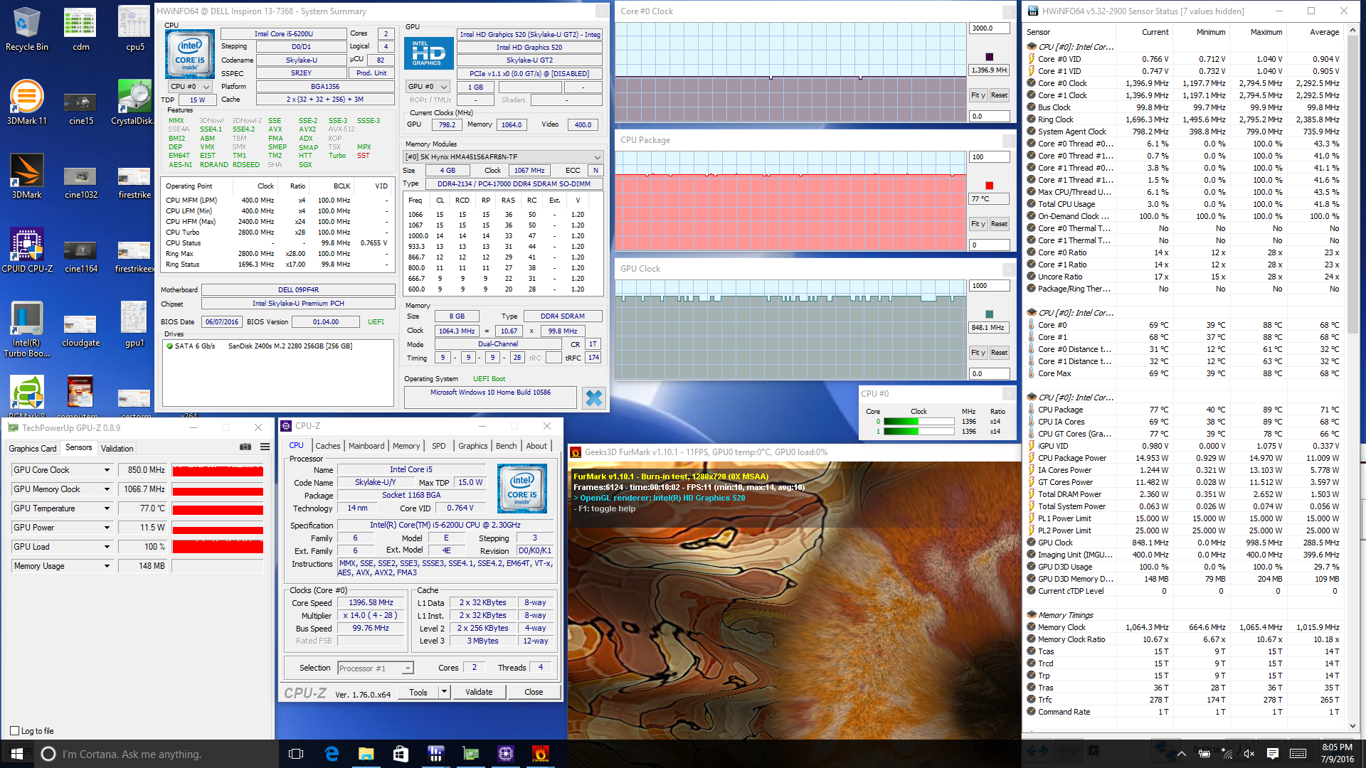Click the Maximum column header in Sensor Status

click(1266, 32)
